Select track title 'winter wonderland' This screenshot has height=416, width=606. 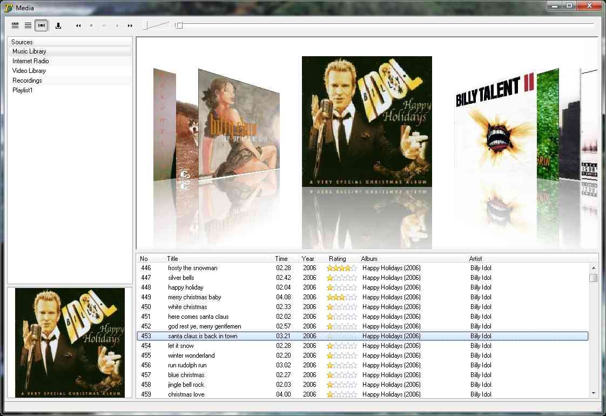(191, 355)
